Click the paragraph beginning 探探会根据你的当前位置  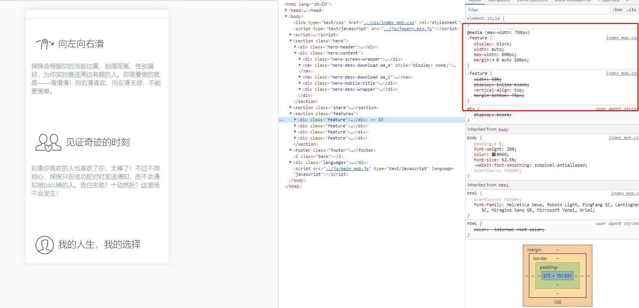tap(96, 79)
